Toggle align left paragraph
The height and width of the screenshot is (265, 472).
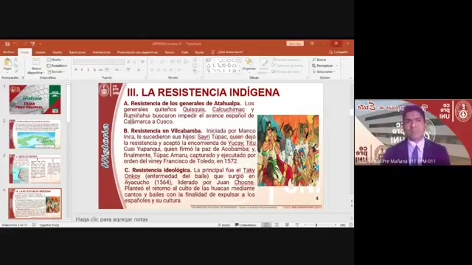pyautogui.click(x=152, y=70)
